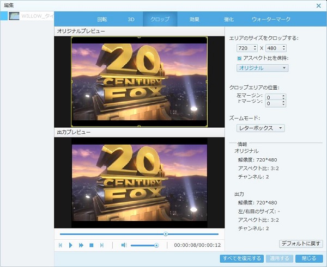327x267 pixels.
Task: Click the 適用する button
Action: pyautogui.click(x=280, y=258)
